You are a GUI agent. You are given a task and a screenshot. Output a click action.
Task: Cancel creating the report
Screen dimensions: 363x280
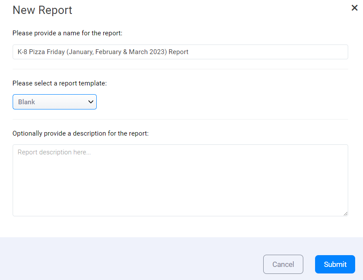(283, 264)
